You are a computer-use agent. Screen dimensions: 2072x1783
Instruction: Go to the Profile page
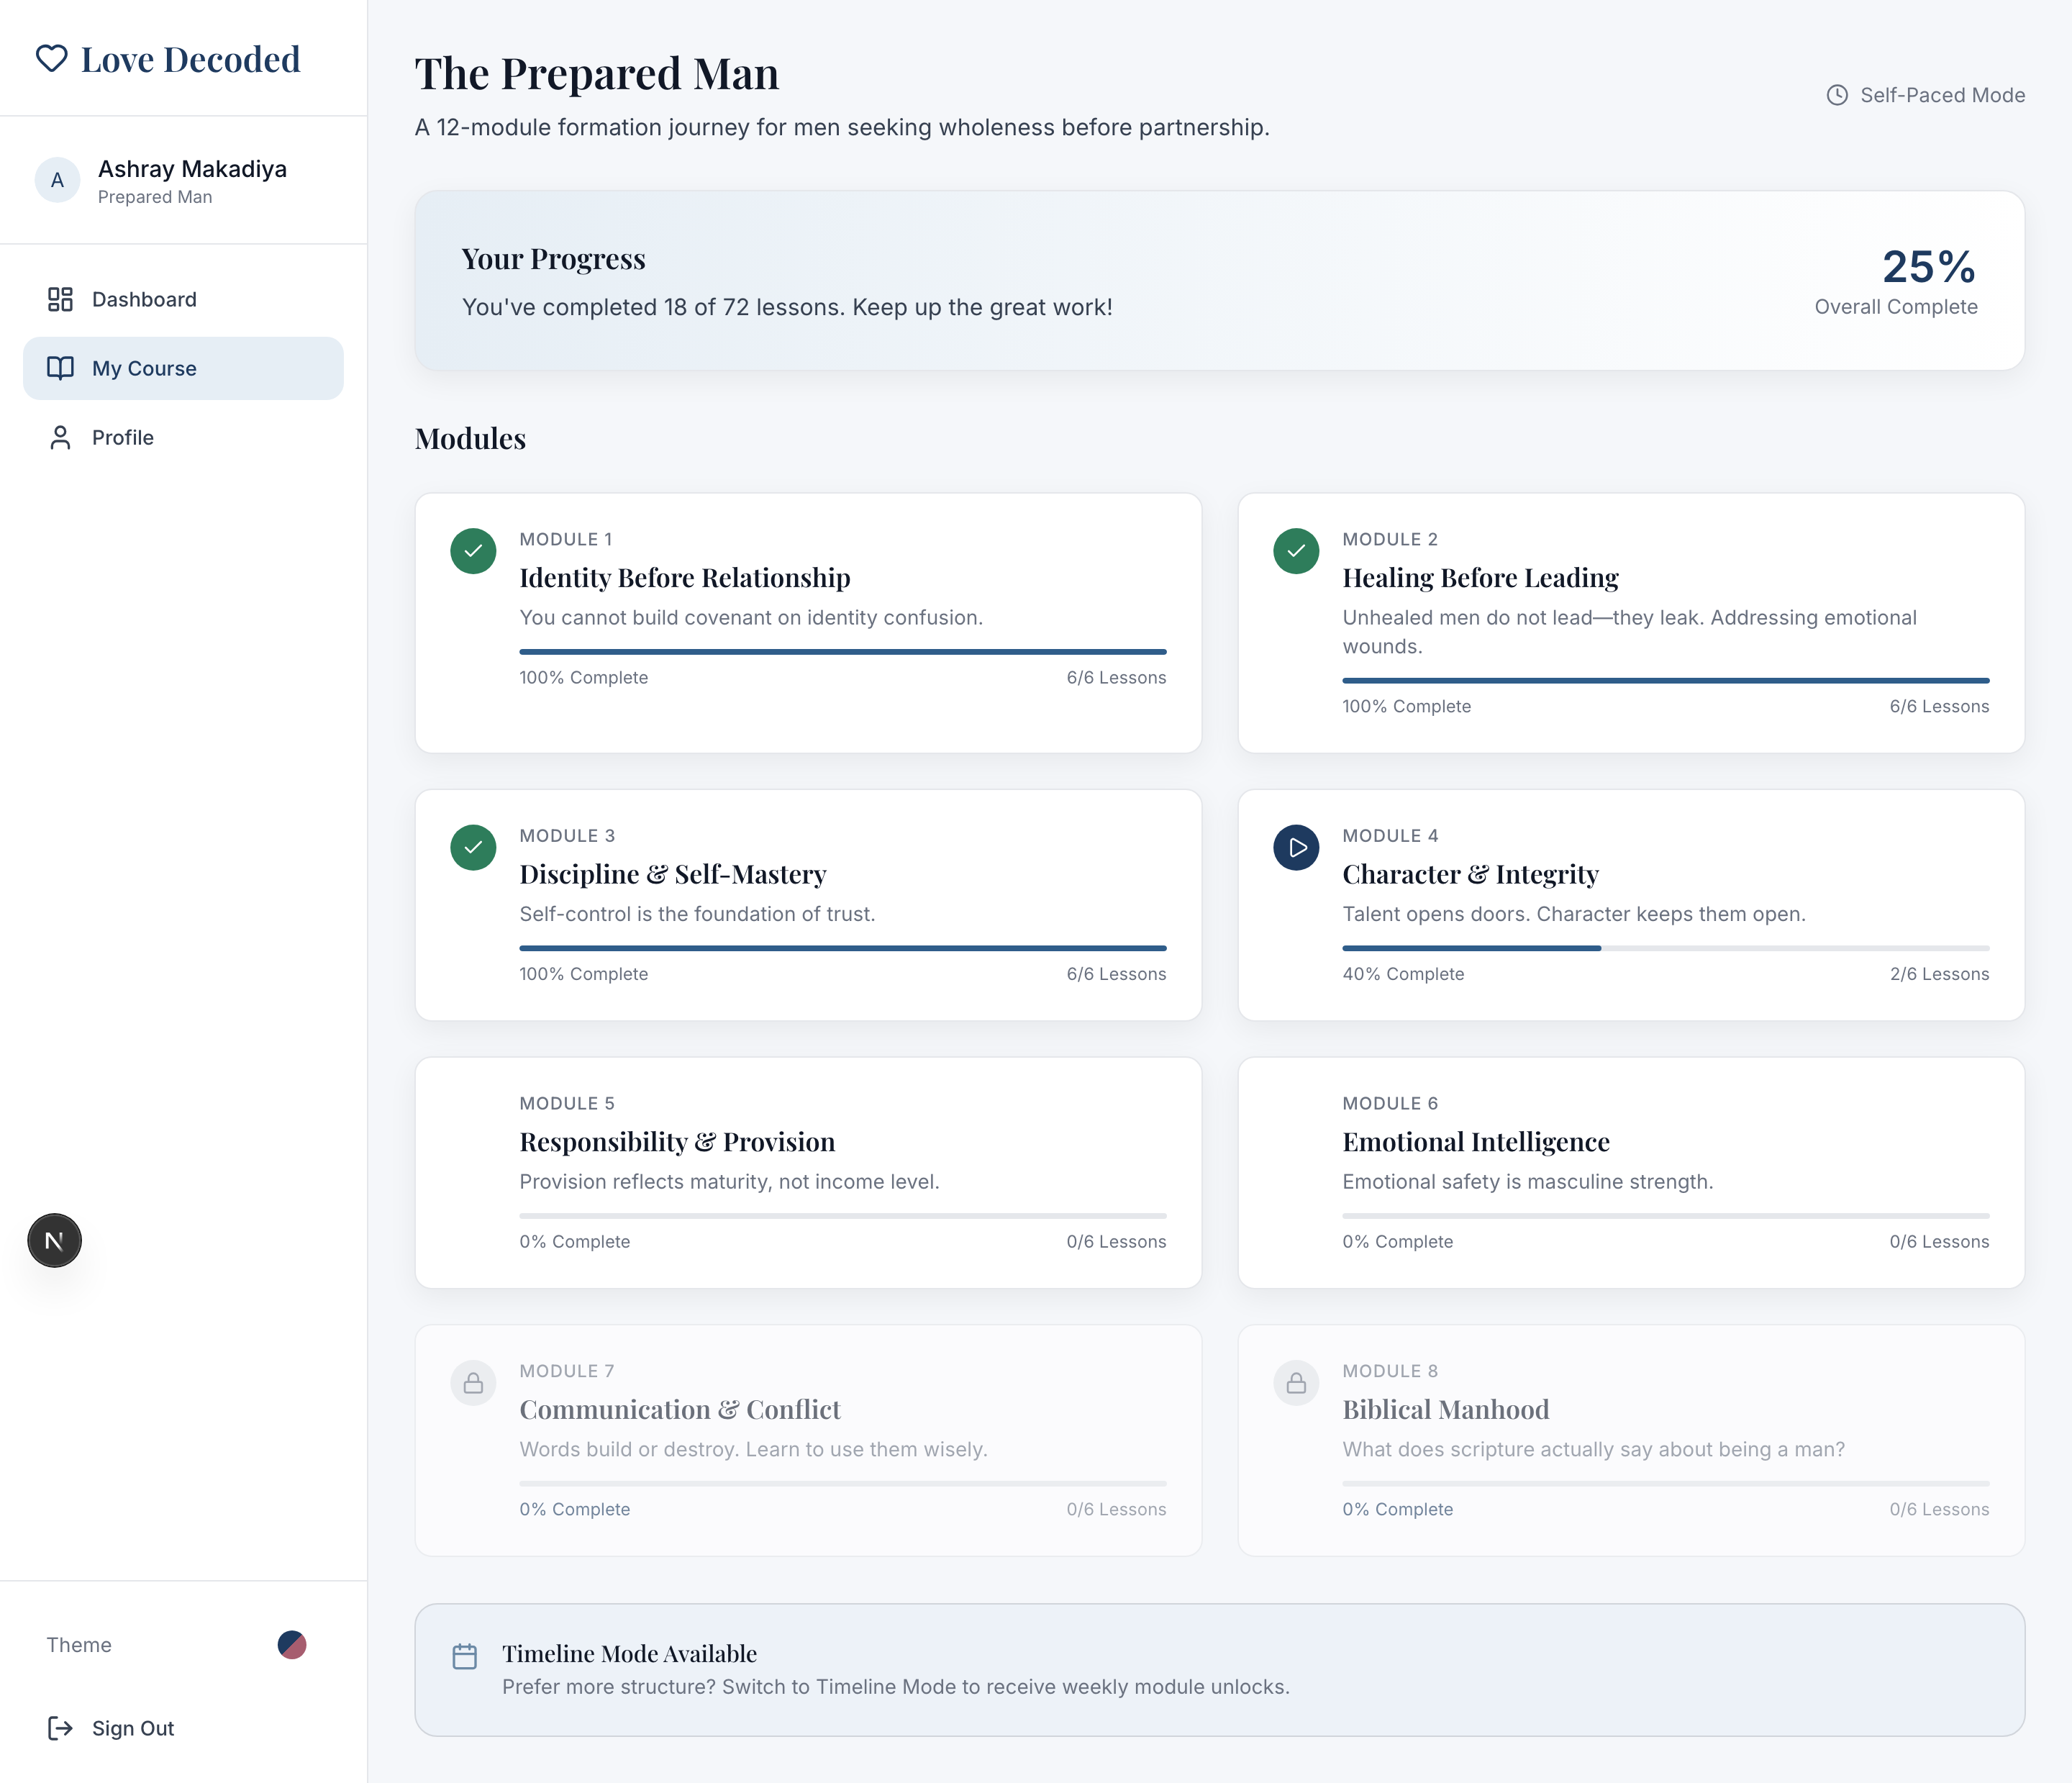(122, 437)
